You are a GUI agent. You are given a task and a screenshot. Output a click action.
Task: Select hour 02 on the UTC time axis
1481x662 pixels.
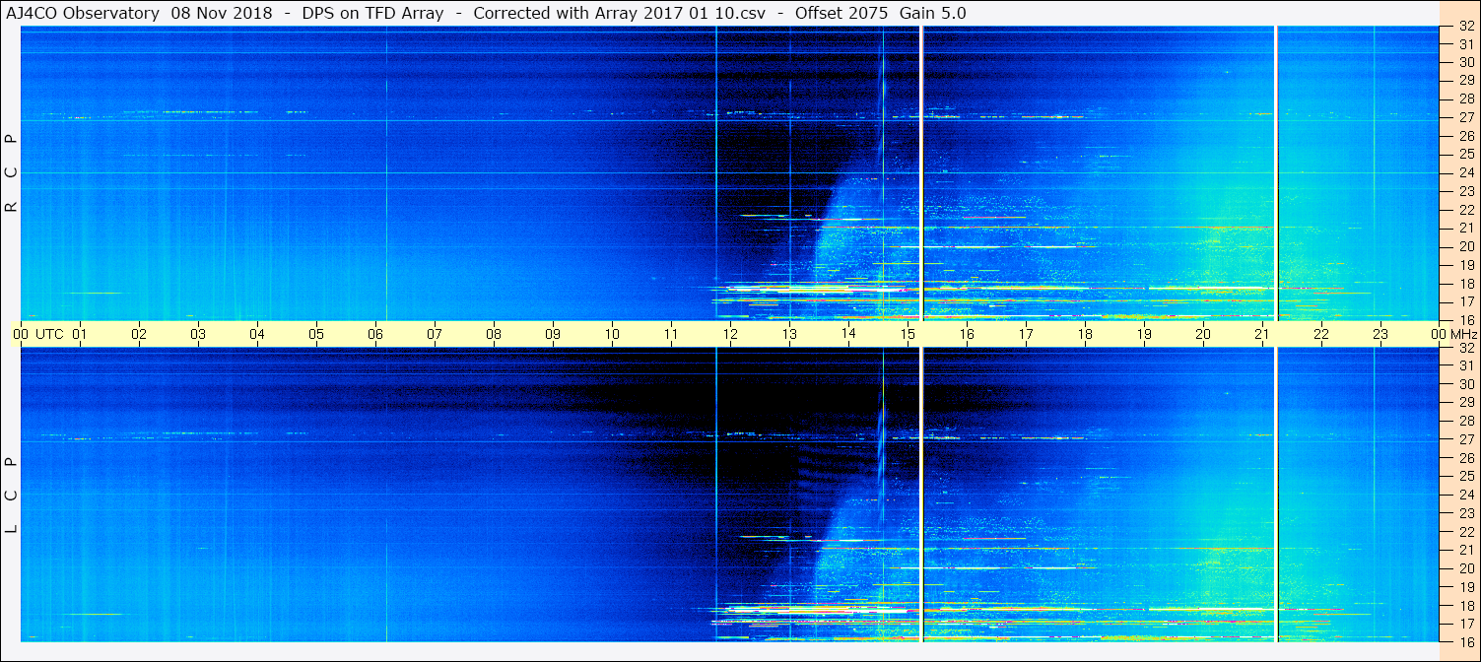139,334
